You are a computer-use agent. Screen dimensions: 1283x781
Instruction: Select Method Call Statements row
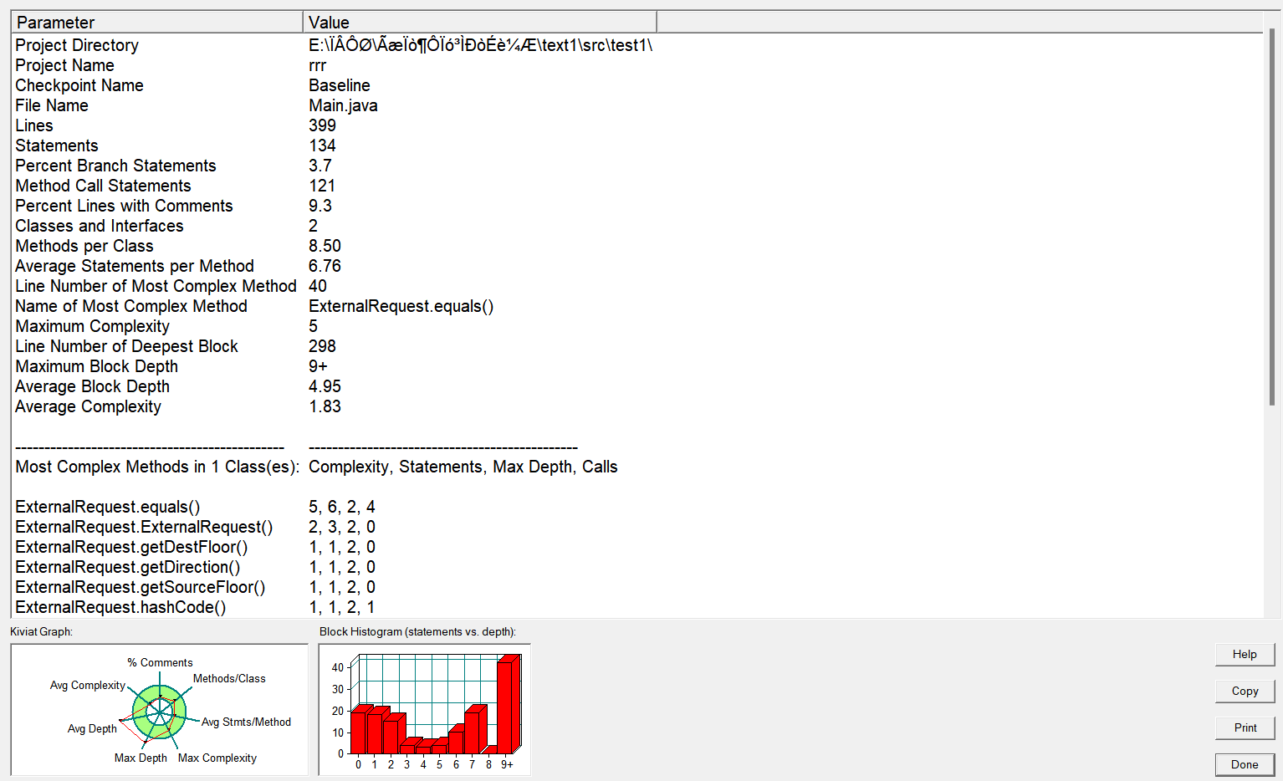pos(637,186)
